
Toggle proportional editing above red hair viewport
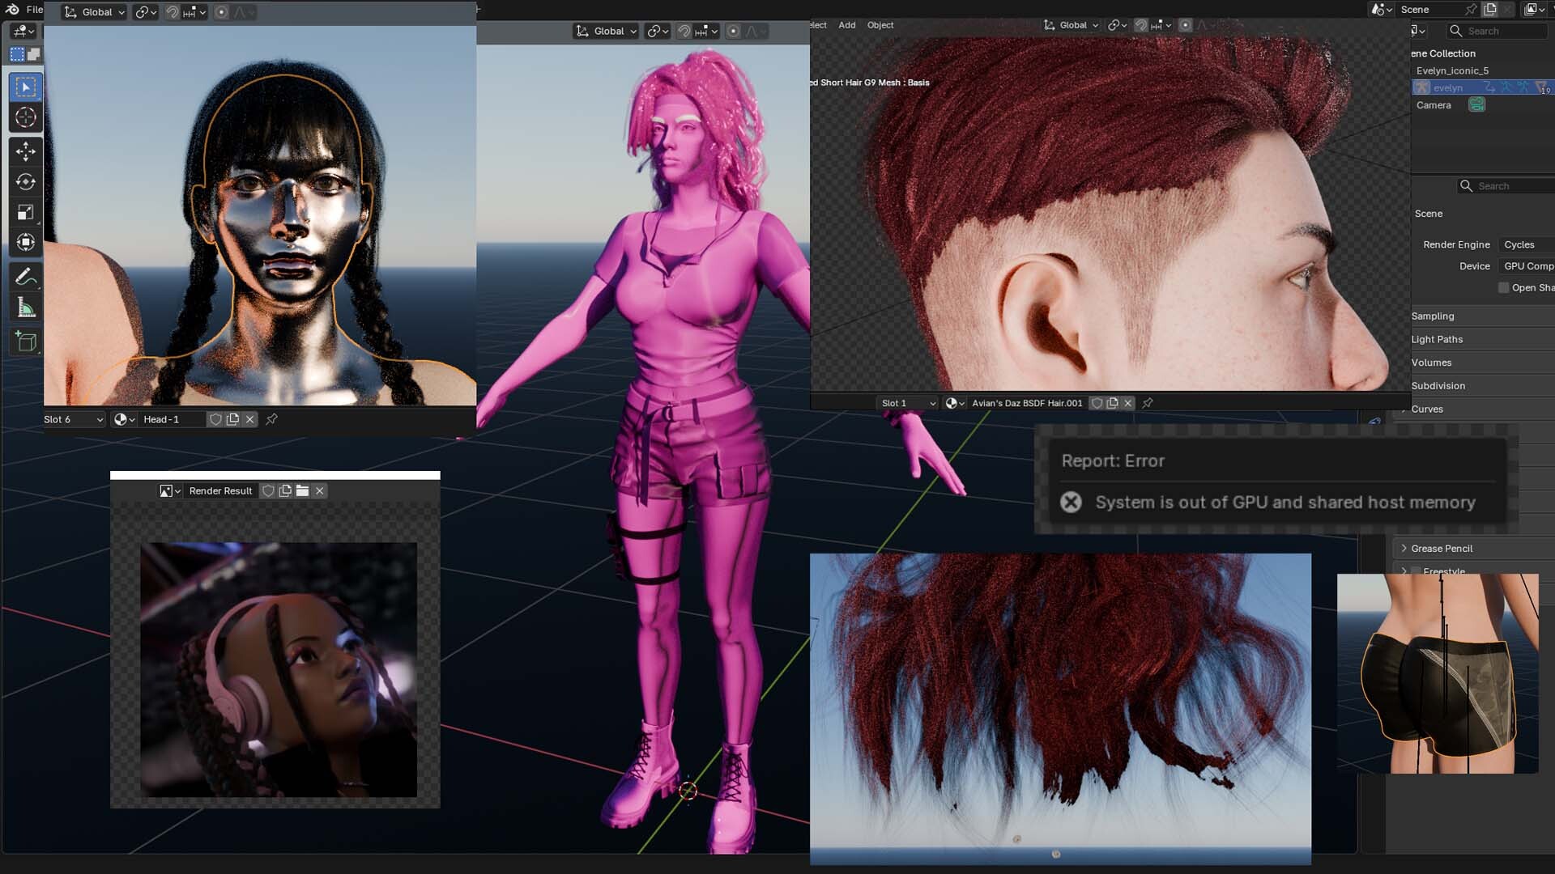(x=1185, y=25)
